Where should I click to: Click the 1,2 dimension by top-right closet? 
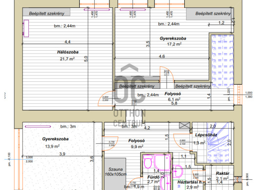point(221,23)
